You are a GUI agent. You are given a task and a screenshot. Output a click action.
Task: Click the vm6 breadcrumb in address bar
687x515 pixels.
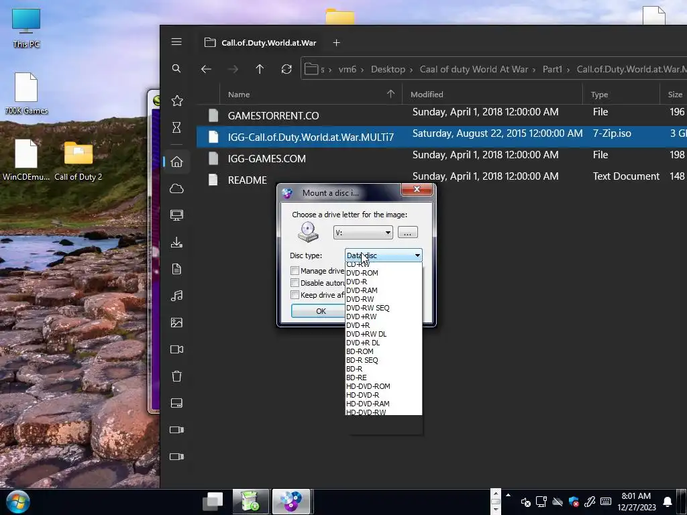pos(347,69)
